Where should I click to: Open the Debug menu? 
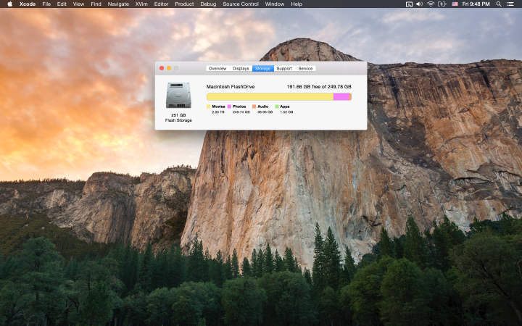pos(208,4)
